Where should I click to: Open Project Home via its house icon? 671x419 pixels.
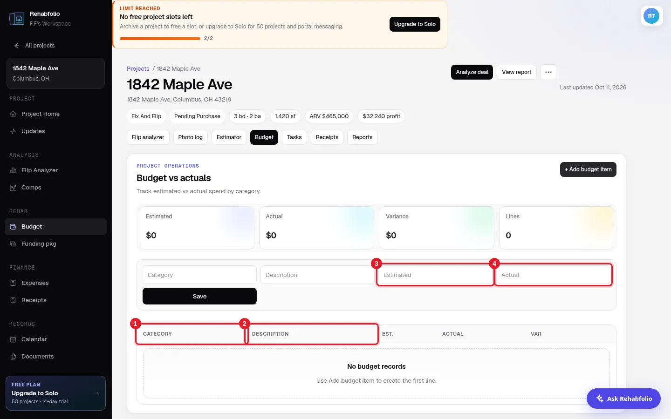click(x=13, y=114)
